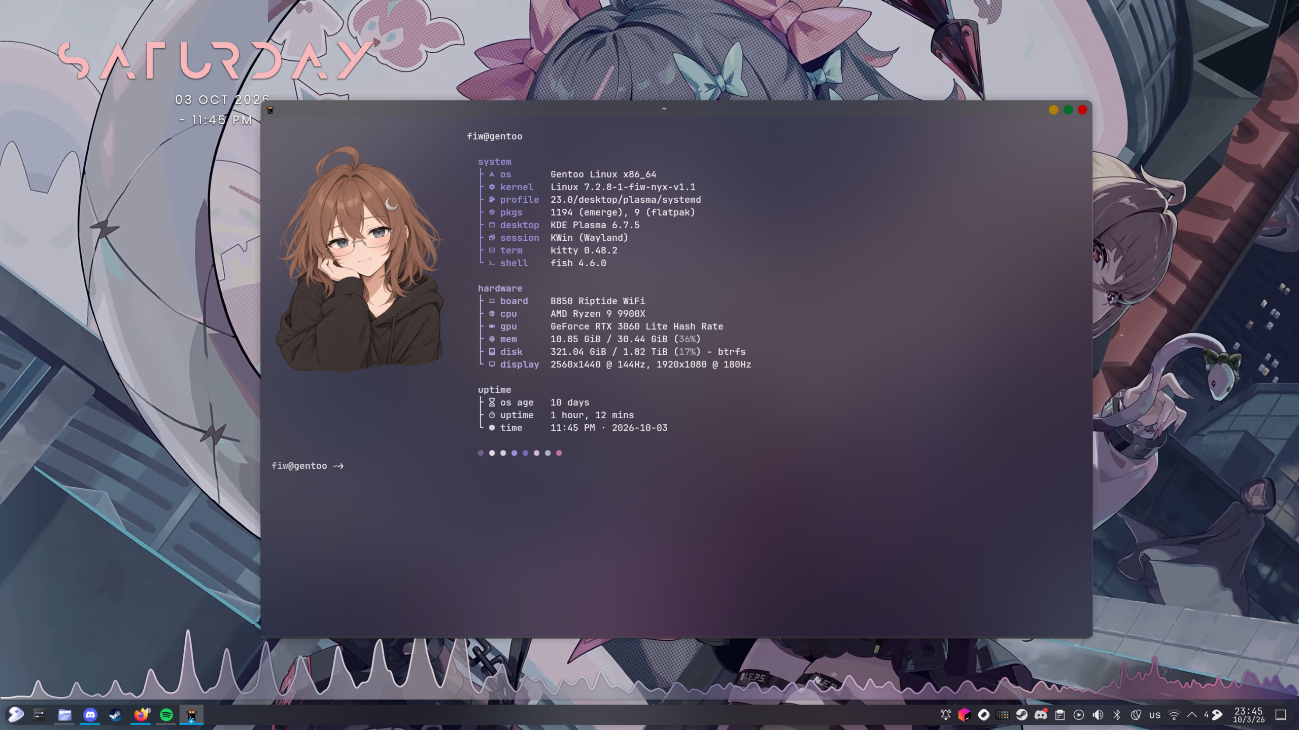Switch to Discord in the taskbar
1299x730 pixels.
(x=90, y=715)
